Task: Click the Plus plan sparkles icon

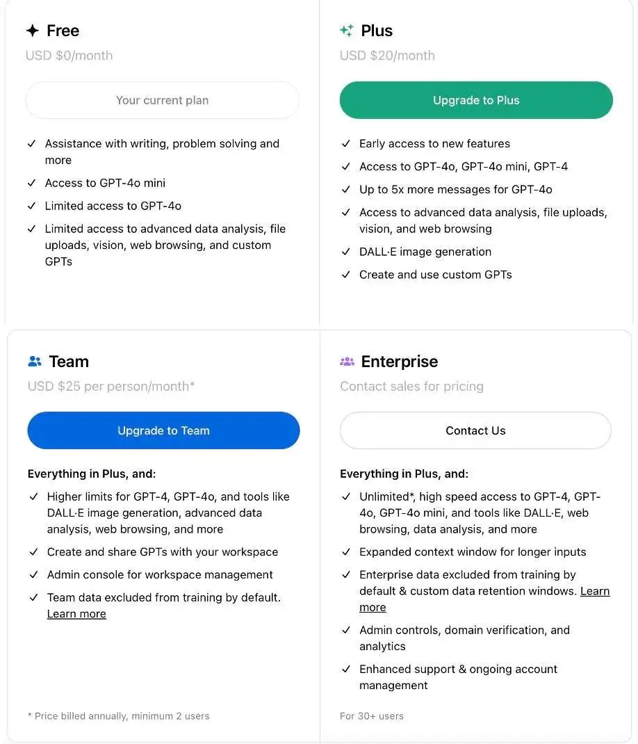Action: coord(347,30)
